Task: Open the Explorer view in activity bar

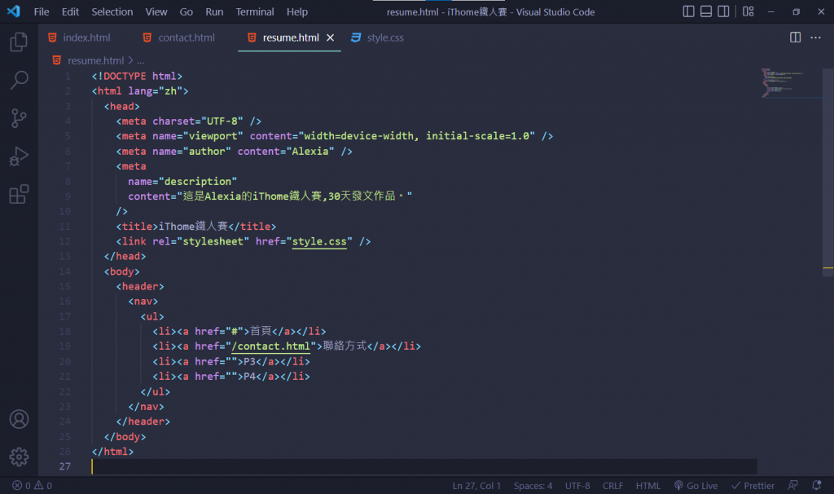Action: click(x=19, y=42)
